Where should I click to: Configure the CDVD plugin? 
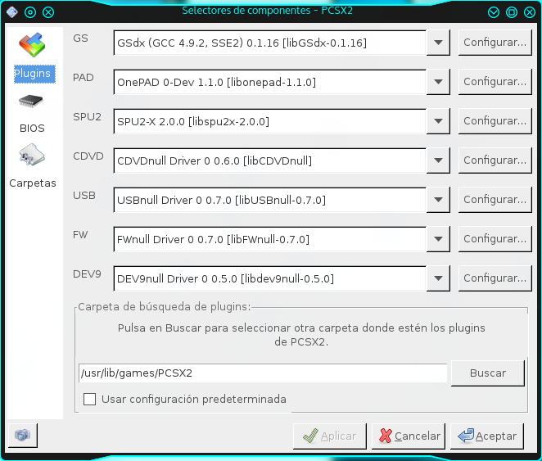coord(495,160)
